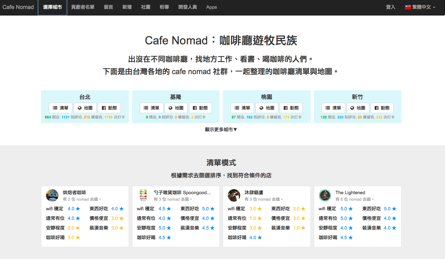Click the Cafe Nomad brand link
The image size is (445, 259).
click(x=18, y=7)
